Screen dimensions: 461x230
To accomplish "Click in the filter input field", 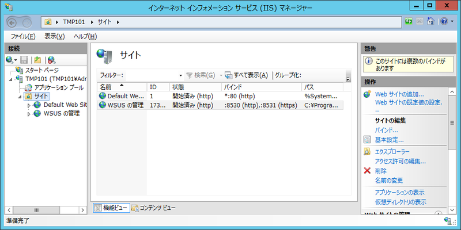I will [x=152, y=75].
